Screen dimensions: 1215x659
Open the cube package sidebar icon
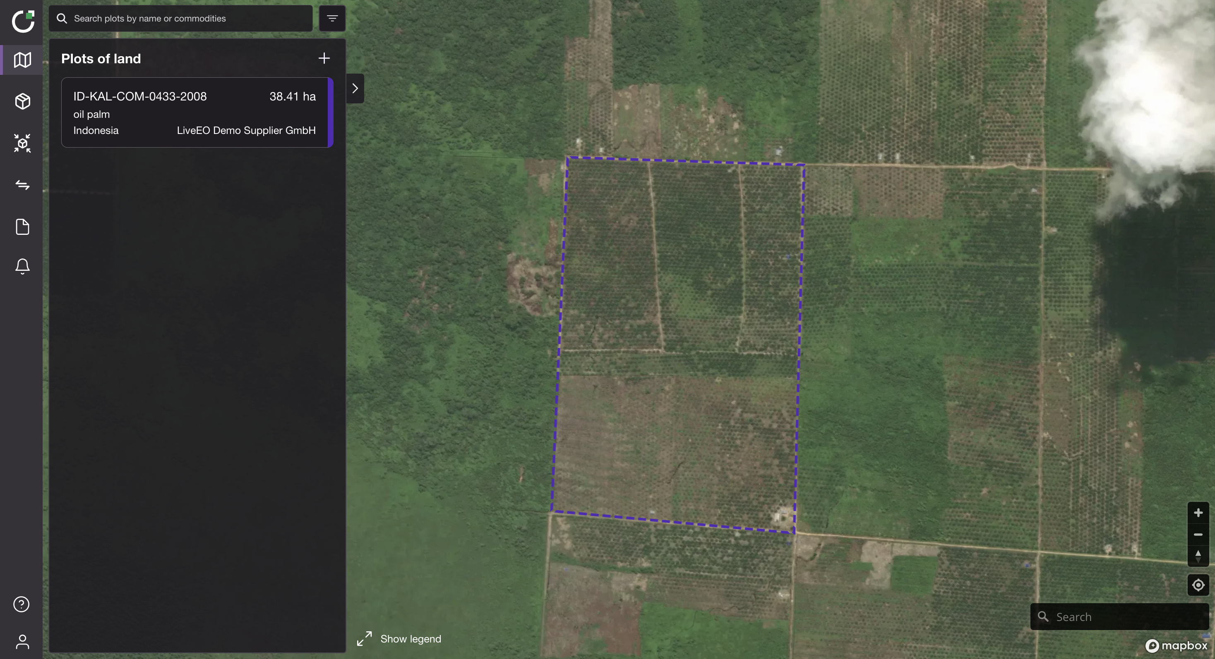pos(22,101)
